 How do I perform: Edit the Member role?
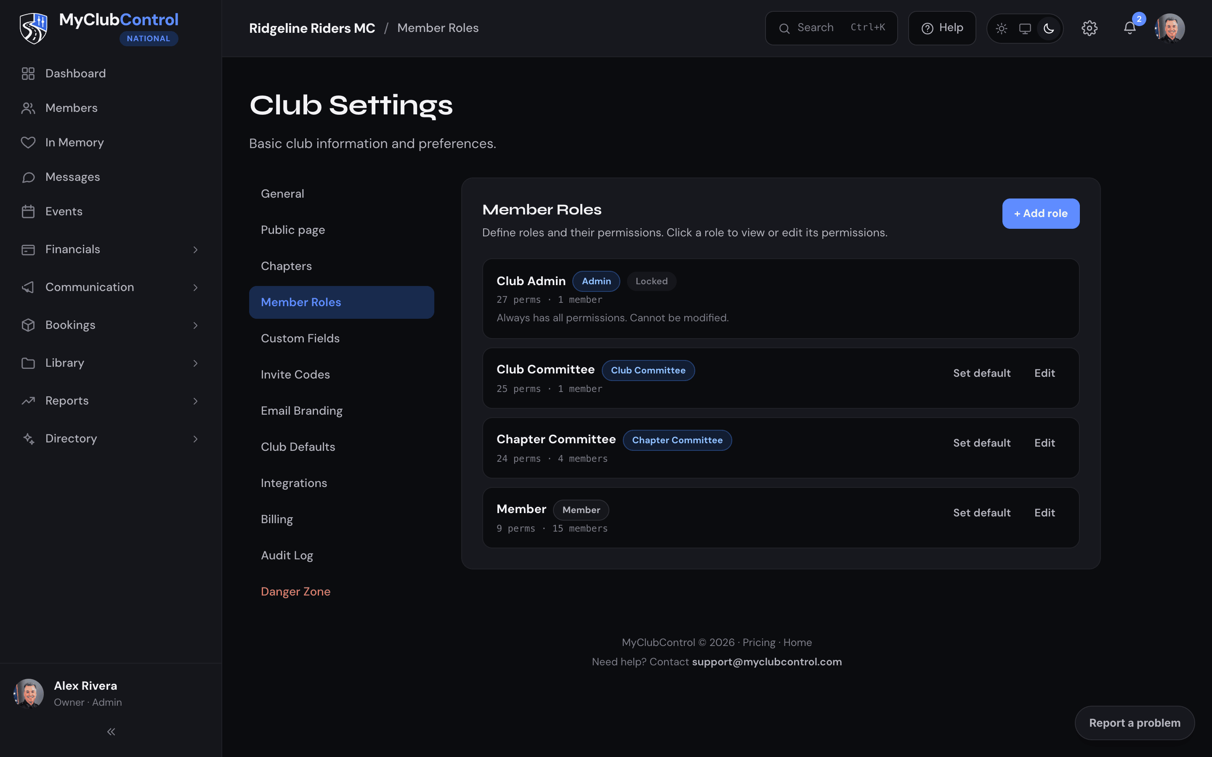1045,513
